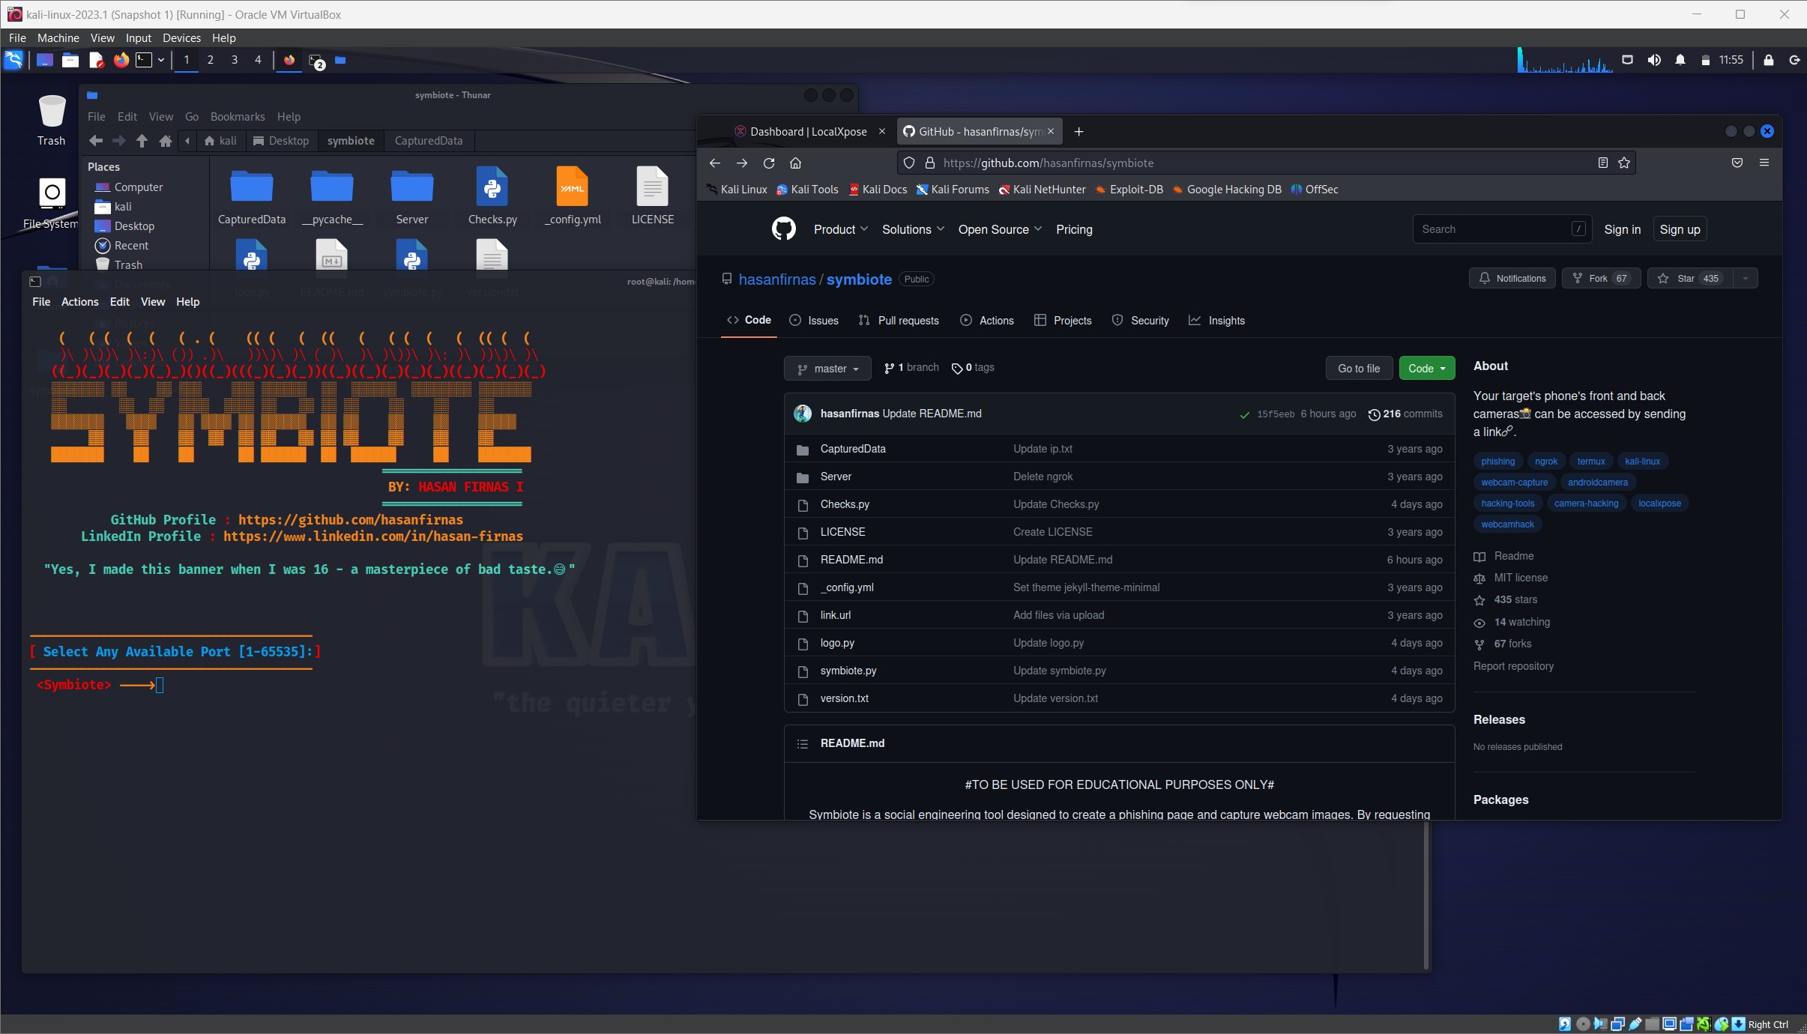Open the green Code dropdown
The image size is (1807, 1034).
[1426, 369]
